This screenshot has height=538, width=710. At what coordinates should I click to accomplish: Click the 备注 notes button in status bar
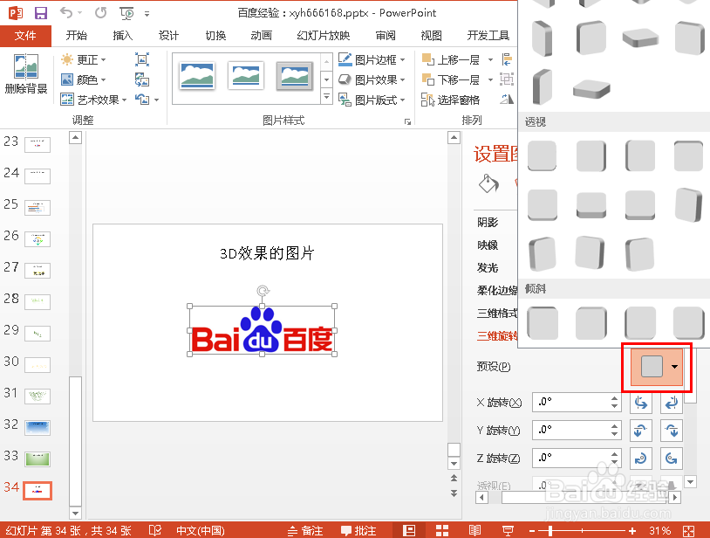(x=305, y=530)
